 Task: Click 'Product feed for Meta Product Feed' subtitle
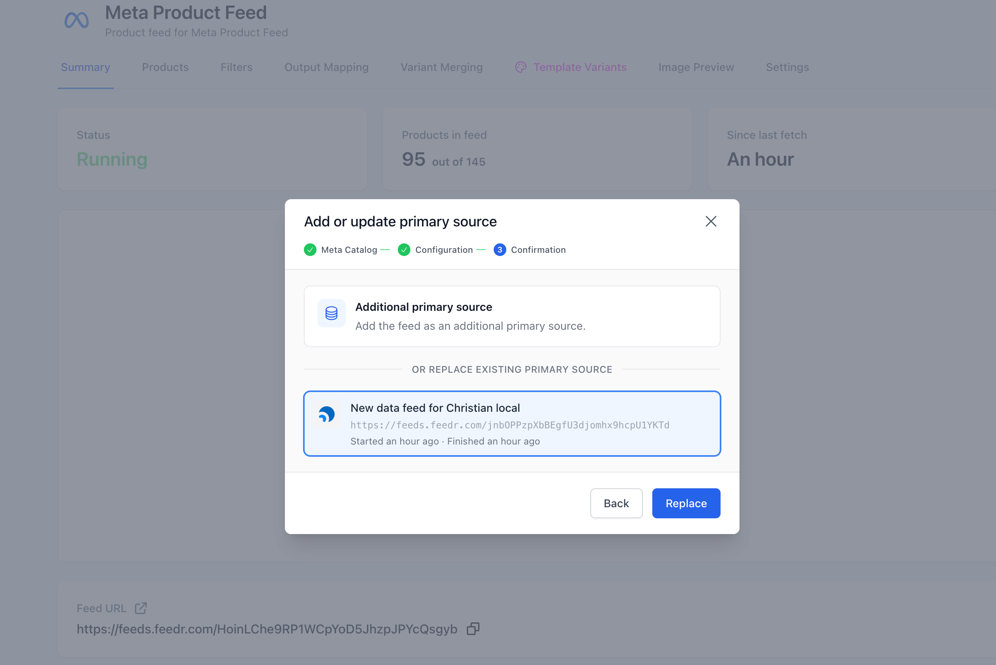[x=197, y=33]
